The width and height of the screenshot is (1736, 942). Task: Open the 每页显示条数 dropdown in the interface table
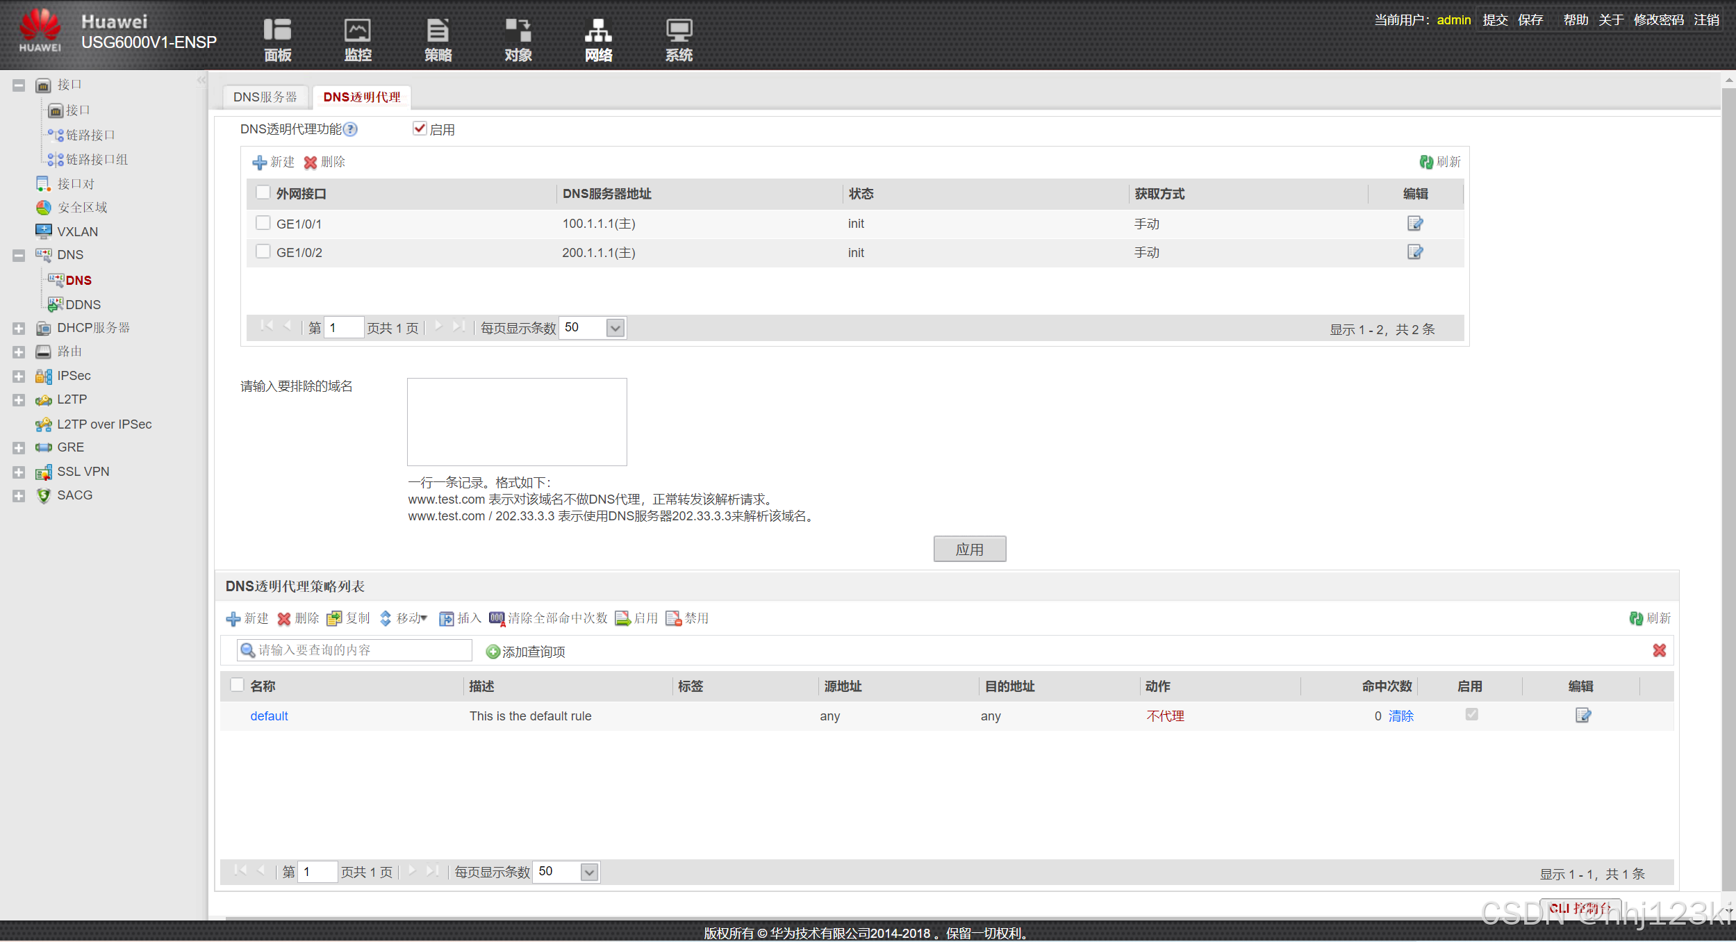click(x=615, y=328)
